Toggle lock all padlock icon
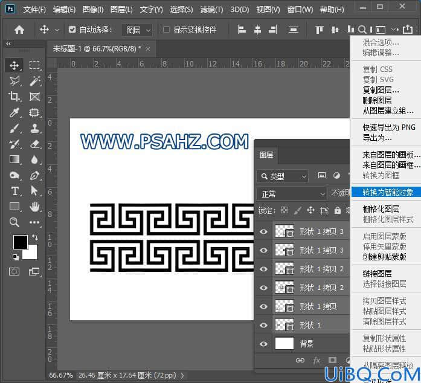 [x=337, y=210]
